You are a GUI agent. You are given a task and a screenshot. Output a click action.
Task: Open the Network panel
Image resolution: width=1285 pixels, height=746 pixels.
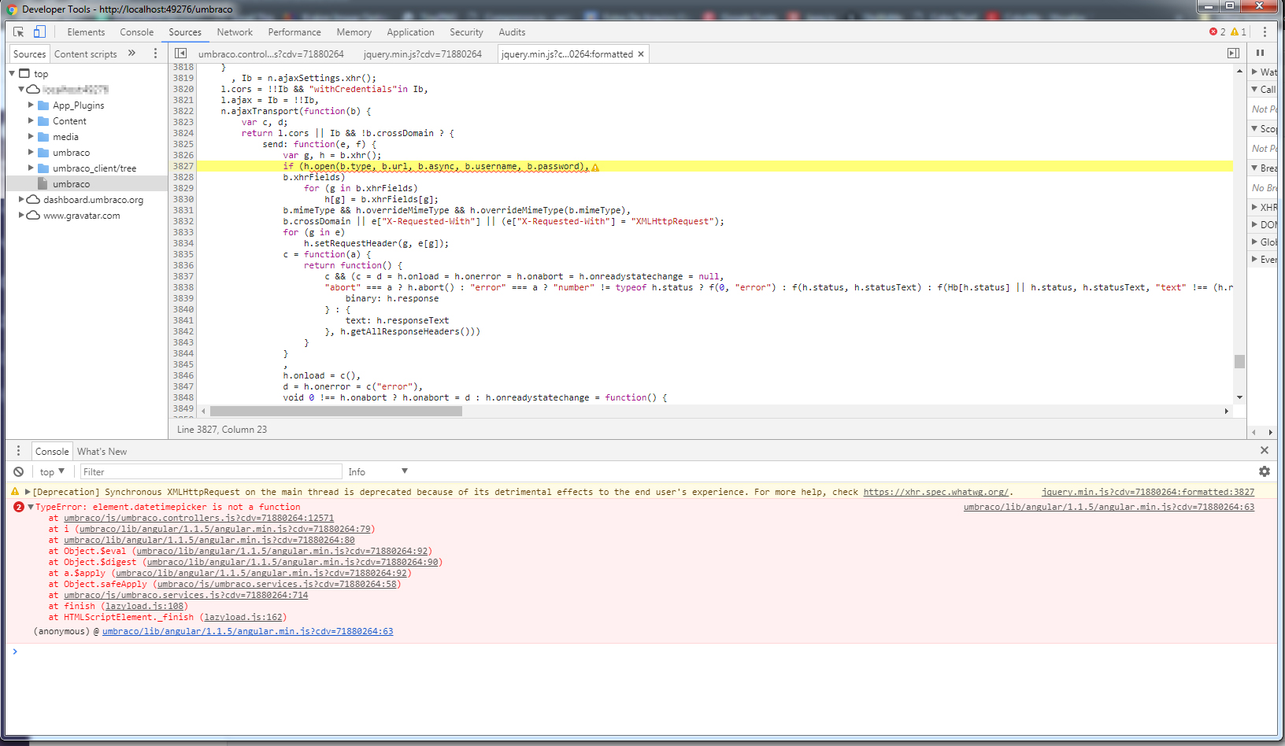(x=235, y=32)
